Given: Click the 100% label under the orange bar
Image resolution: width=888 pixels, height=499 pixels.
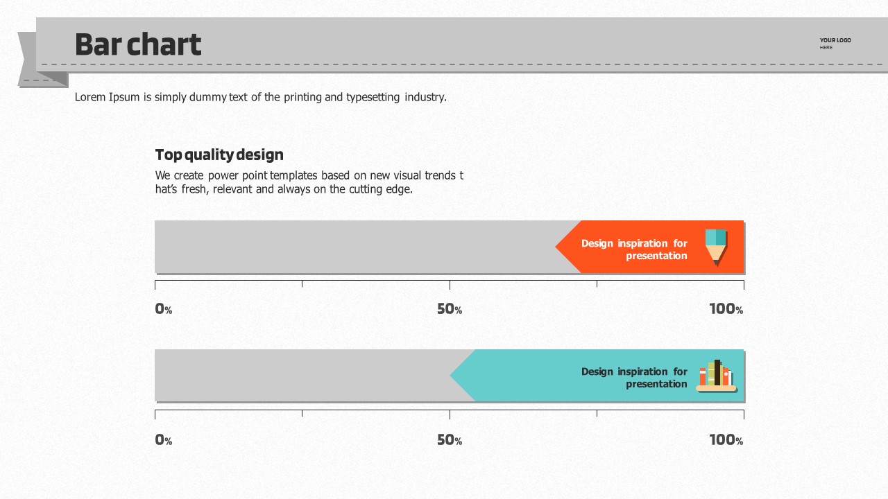Looking at the screenshot, I should [726, 309].
